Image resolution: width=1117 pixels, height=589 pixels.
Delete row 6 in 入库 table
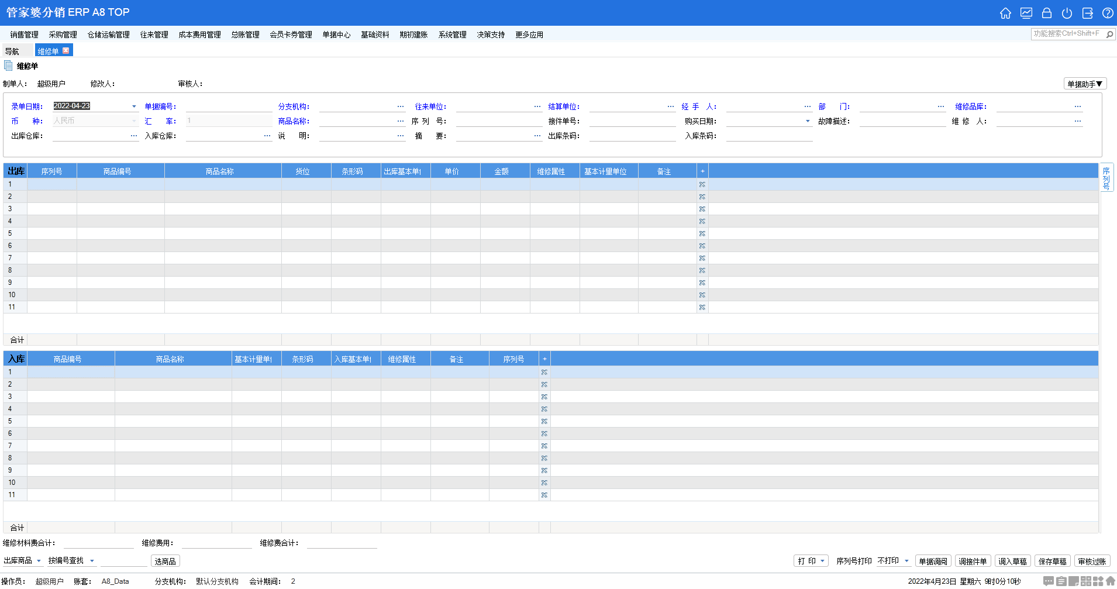[x=544, y=433]
